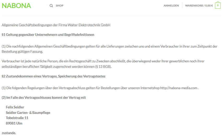
Task: Open the search magnifier icon
Action: pyautogui.click(x=51, y=6)
